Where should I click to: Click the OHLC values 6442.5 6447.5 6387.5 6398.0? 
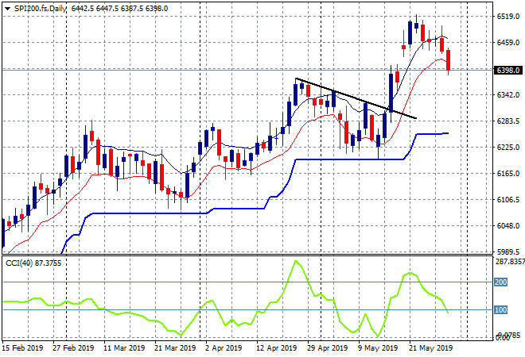click(120, 9)
